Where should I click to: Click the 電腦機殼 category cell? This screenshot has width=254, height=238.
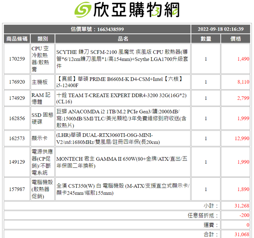[x=43, y=189]
